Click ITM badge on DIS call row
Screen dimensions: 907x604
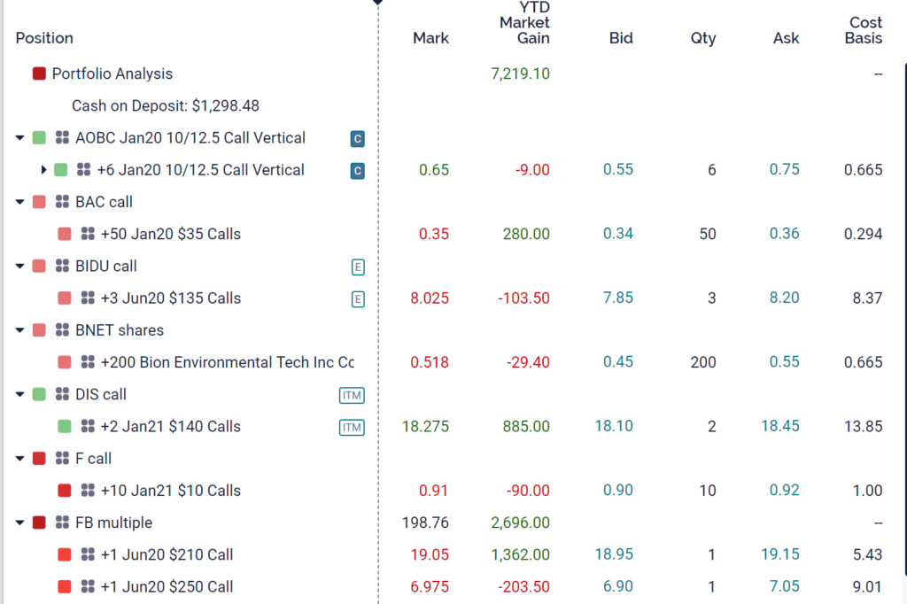click(x=352, y=395)
